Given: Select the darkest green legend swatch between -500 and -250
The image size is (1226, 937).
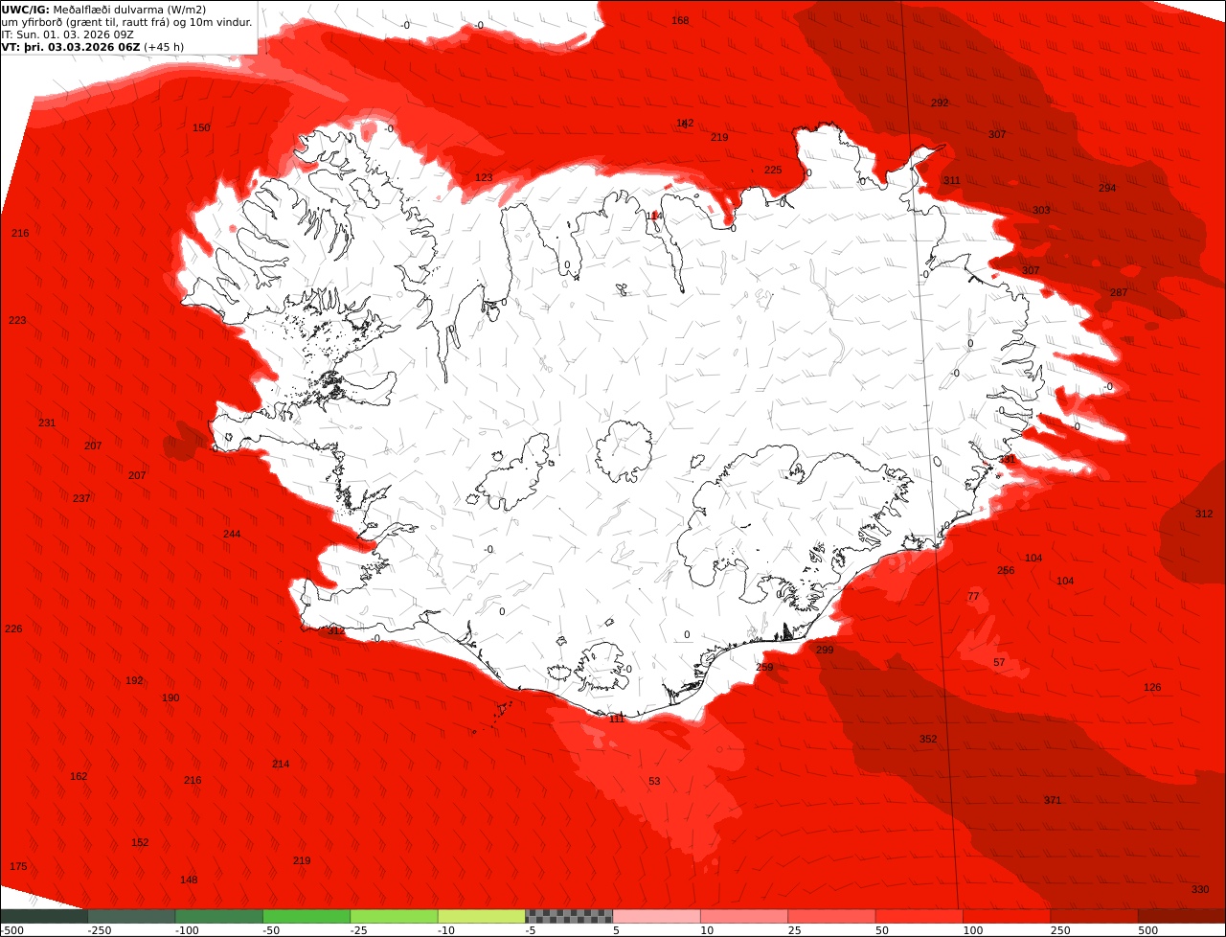Looking at the screenshot, I should click(x=44, y=916).
